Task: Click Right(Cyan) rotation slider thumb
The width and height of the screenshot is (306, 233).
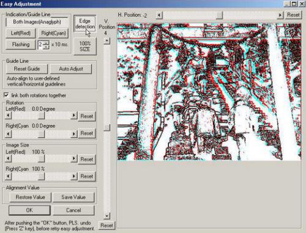Action: click(42, 134)
